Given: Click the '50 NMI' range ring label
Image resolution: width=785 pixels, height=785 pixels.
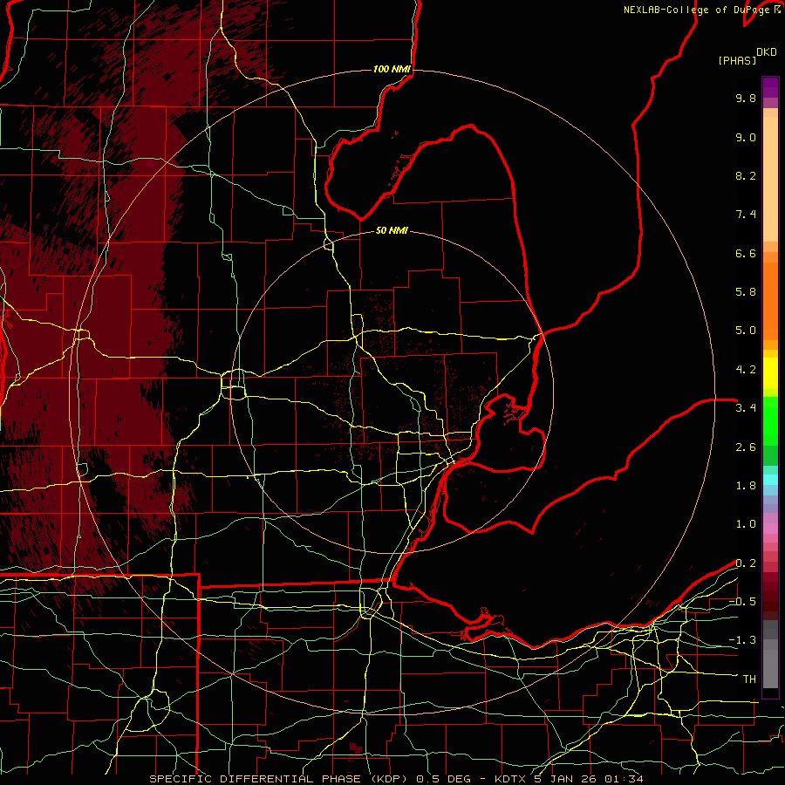Looking at the screenshot, I should (392, 230).
